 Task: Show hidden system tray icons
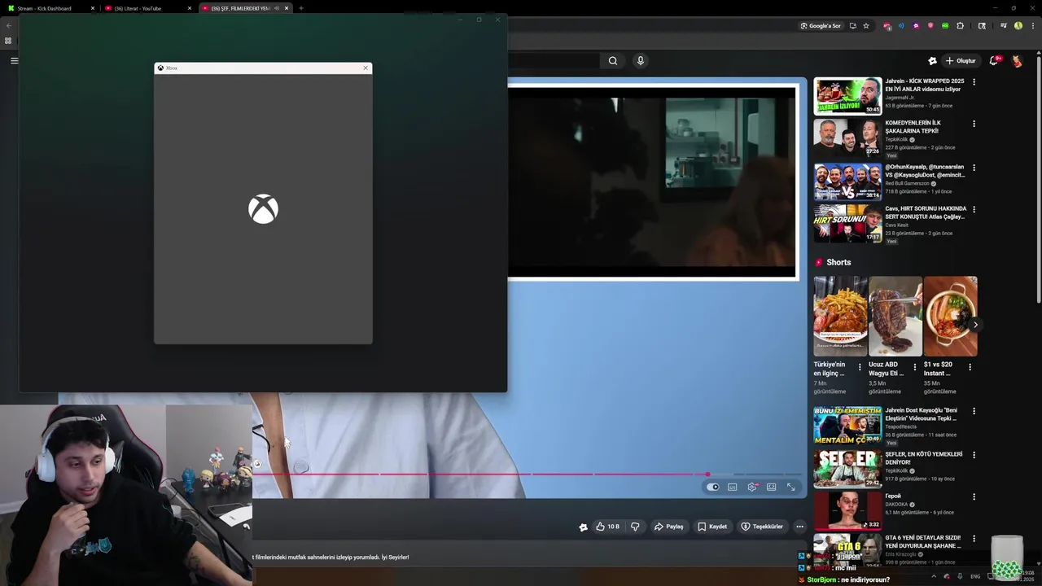coord(933,576)
